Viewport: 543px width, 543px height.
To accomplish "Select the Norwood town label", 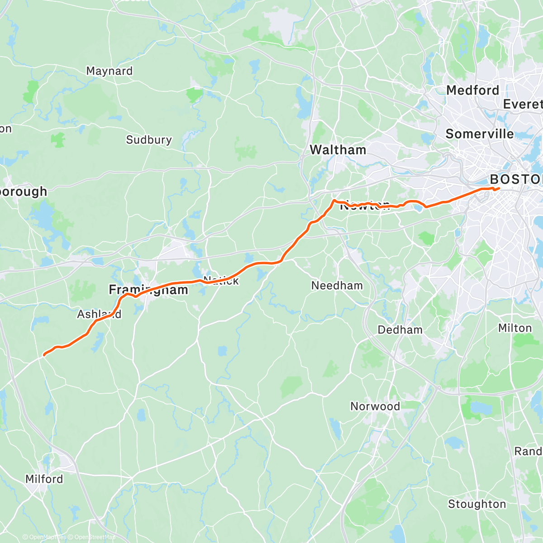I will (x=375, y=406).
